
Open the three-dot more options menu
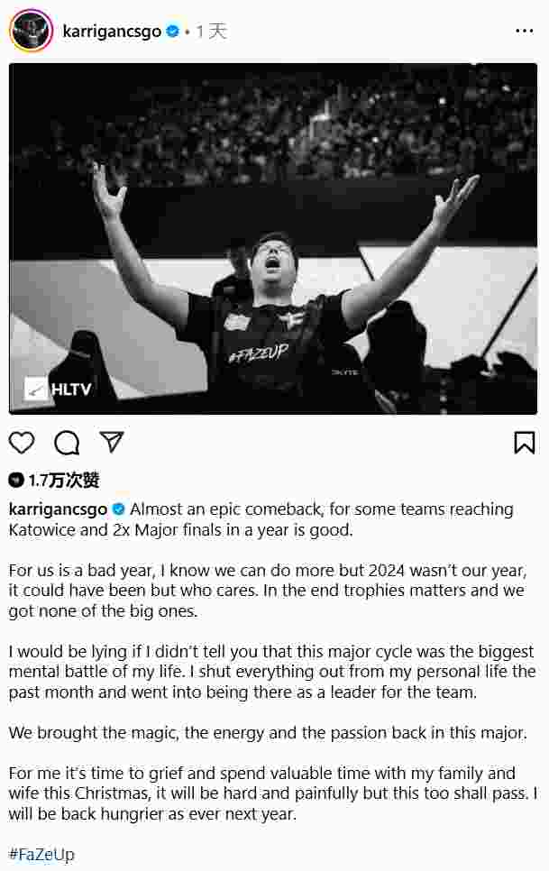click(x=524, y=31)
